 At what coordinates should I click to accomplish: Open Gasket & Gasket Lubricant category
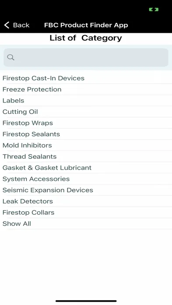coord(86,168)
